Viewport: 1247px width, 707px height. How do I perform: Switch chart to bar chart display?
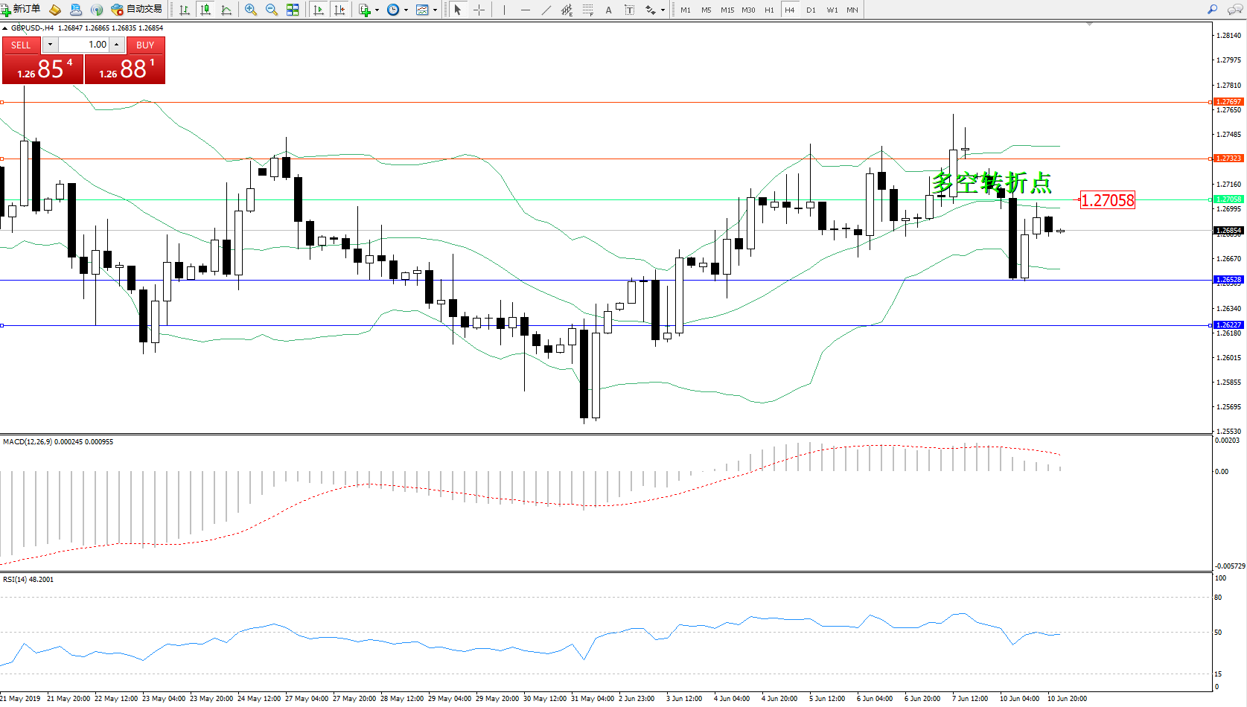[x=185, y=10]
